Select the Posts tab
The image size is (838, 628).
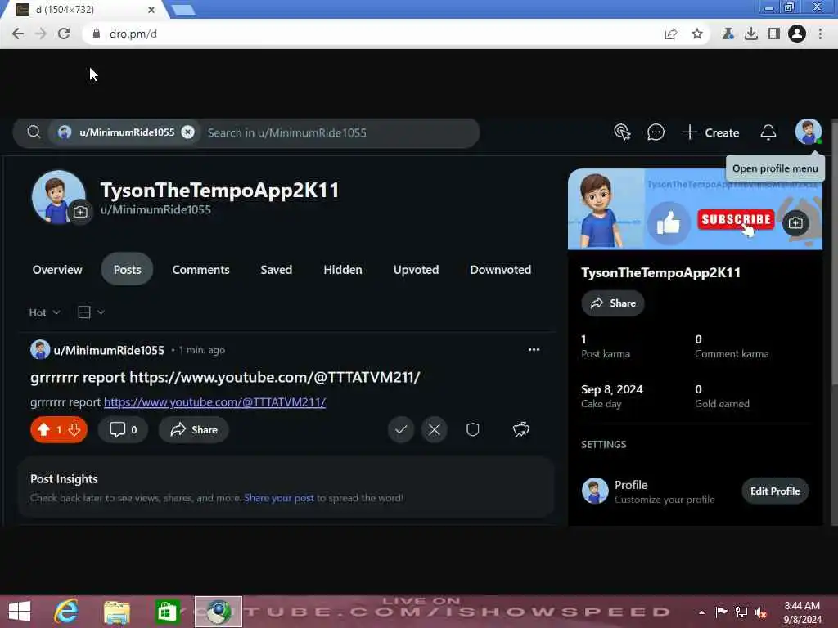point(127,270)
